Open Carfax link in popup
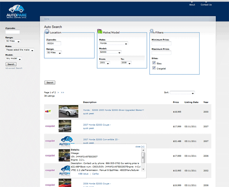 point(96,174)
